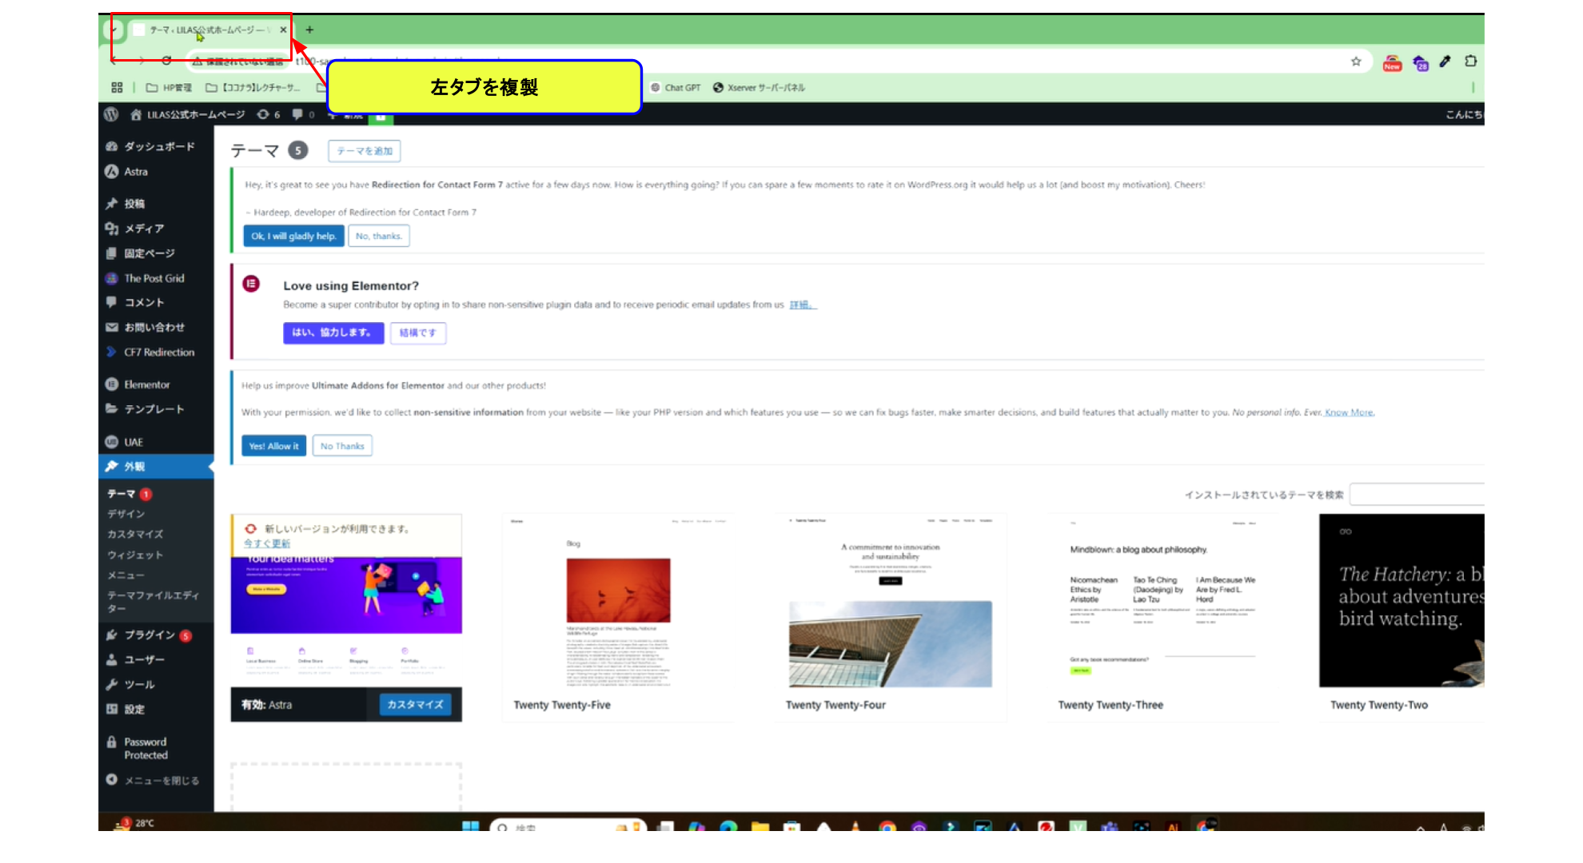Viewport: 1583px width, 863px height.
Task: Open the updates indicator showing 6
Action: pos(269,114)
